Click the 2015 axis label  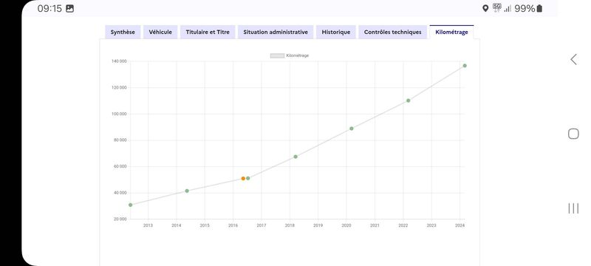coord(205,225)
